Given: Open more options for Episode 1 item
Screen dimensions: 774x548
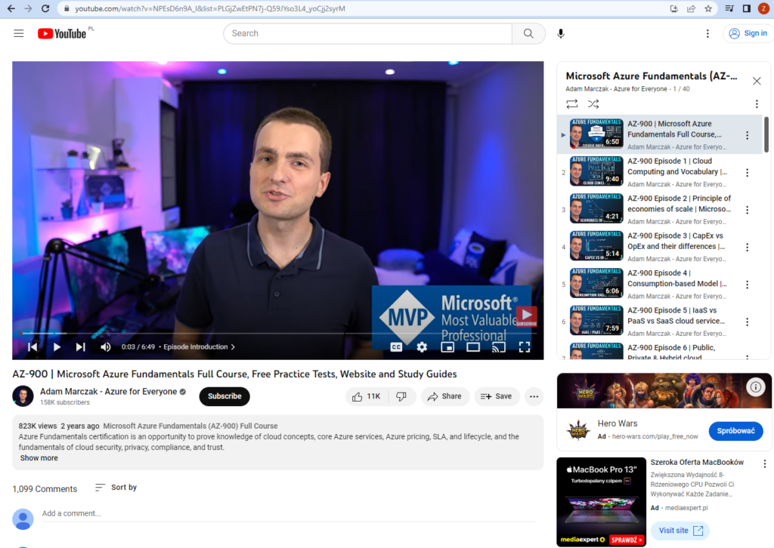Looking at the screenshot, I should pos(747,173).
